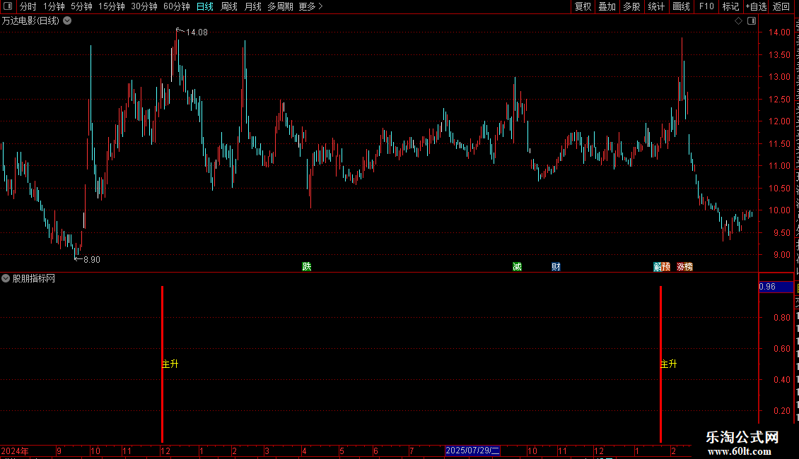Select the 30分钟 period tab

[x=144, y=6]
